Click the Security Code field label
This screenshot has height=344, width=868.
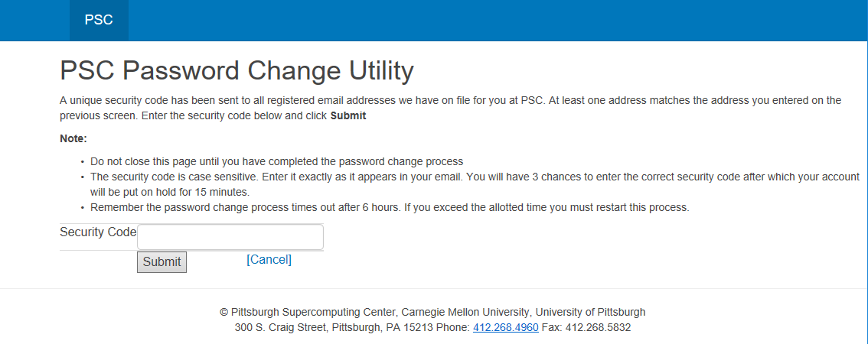pos(98,232)
